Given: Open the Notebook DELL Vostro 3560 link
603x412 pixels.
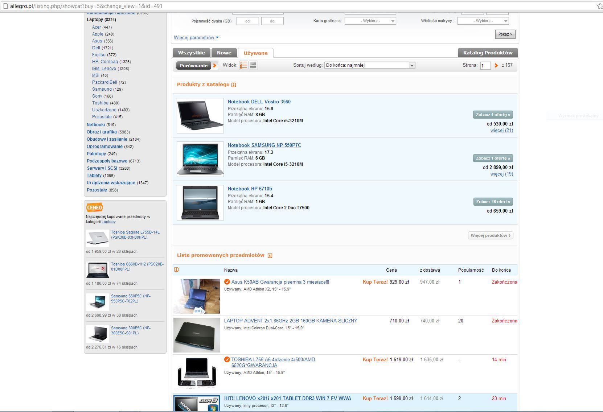Looking at the screenshot, I should pos(259,102).
